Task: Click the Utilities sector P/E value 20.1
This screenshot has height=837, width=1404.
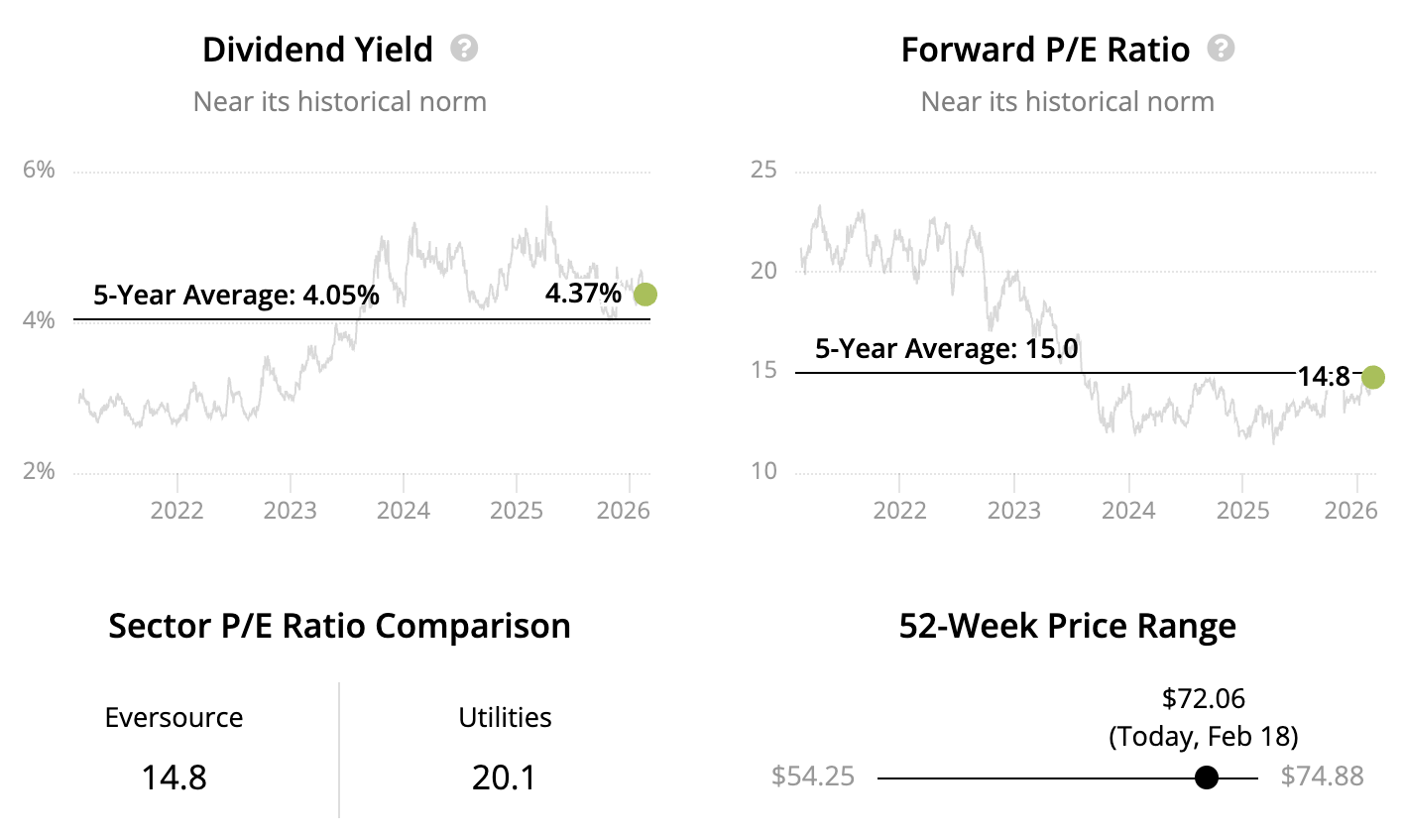Action: pos(505,777)
